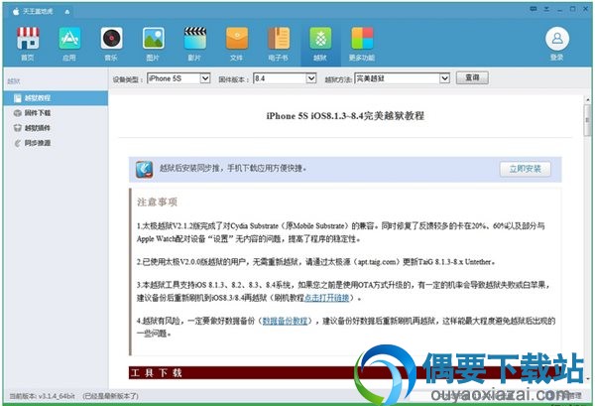
Task: Expand the 越狱方法 完美越狱 dropdown
Action: (x=444, y=78)
